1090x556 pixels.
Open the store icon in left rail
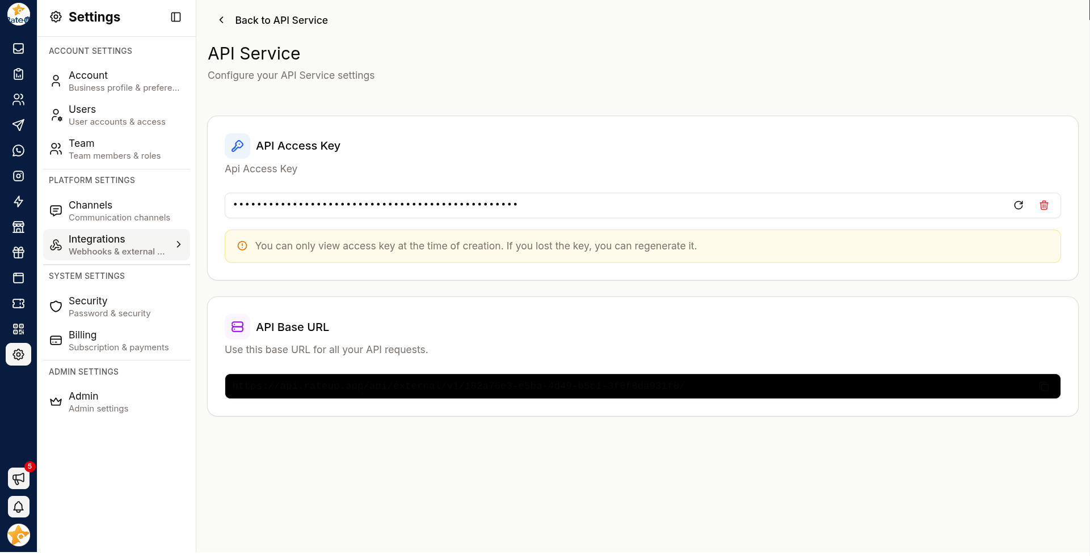coord(19,227)
